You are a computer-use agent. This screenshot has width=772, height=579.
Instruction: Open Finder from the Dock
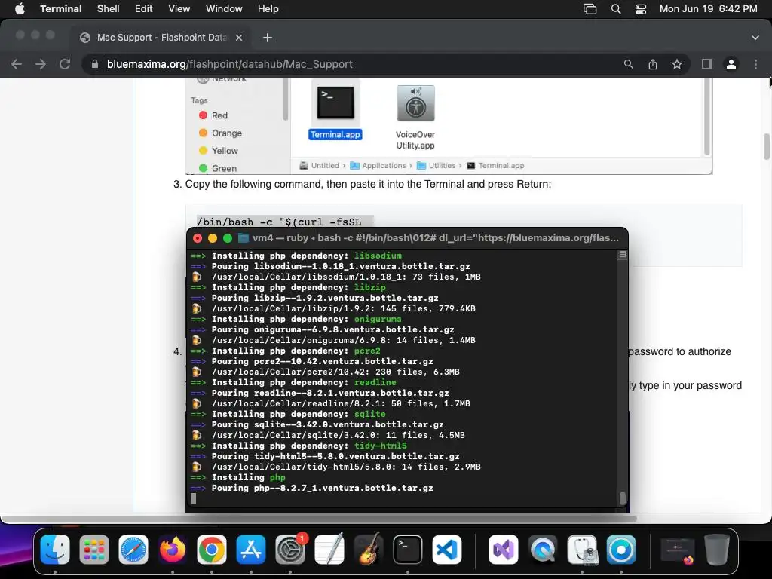click(54, 550)
